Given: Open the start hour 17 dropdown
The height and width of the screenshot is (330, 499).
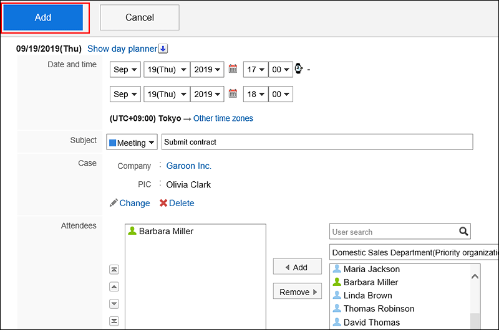Looking at the screenshot, I should coord(256,69).
